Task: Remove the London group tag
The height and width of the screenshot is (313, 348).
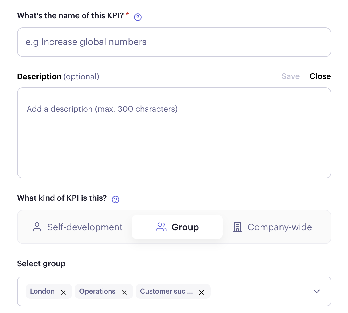Action: pos(63,292)
